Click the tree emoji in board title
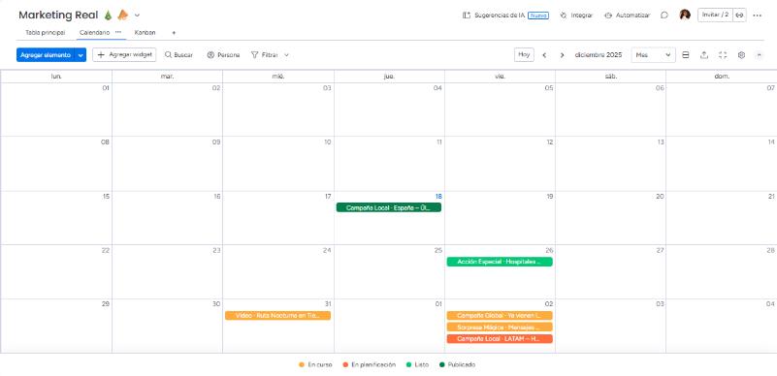Screen dimensions: 777x376 pyautogui.click(x=108, y=16)
